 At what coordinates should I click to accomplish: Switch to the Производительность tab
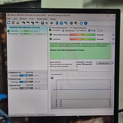(x=59, y=28)
